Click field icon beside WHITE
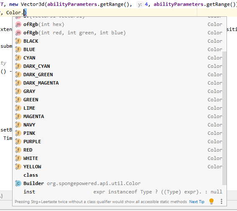The height and width of the screenshot is (211, 237). click(x=18, y=158)
